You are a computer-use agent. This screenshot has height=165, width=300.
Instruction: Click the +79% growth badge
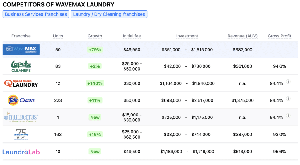coord(95,50)
